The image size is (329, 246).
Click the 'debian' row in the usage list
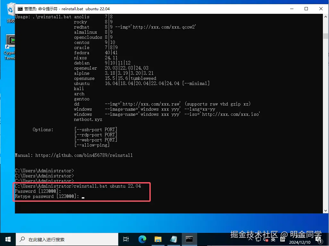pyautogui.click(x=102, y=63)
